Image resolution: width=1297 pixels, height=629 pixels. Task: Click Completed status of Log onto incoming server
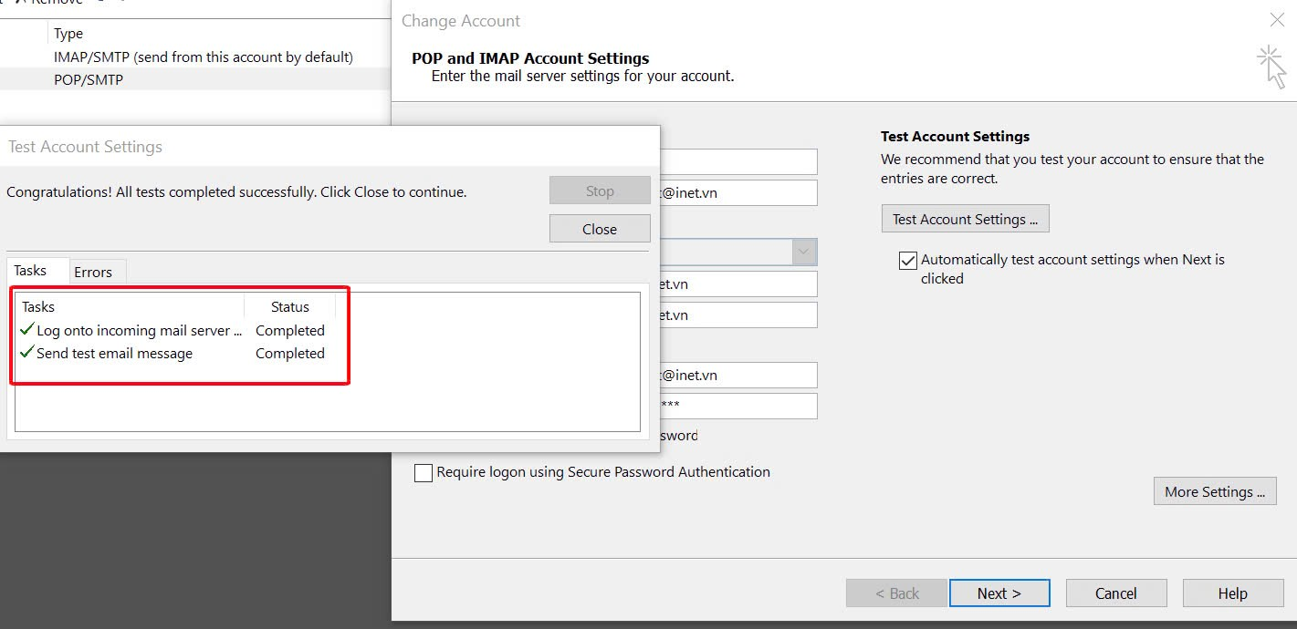coord(290,330)
